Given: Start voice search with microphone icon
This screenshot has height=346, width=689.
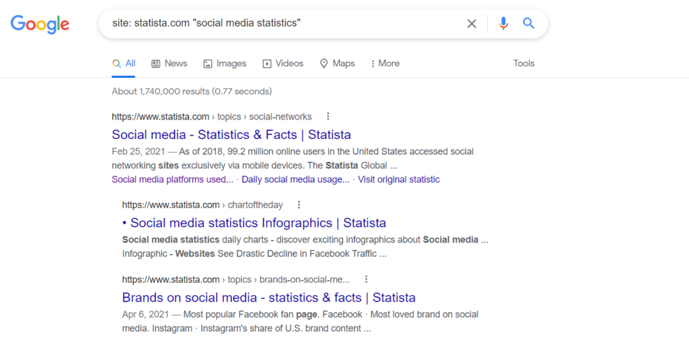Looking at the screenshot, I should coord(503,24).
